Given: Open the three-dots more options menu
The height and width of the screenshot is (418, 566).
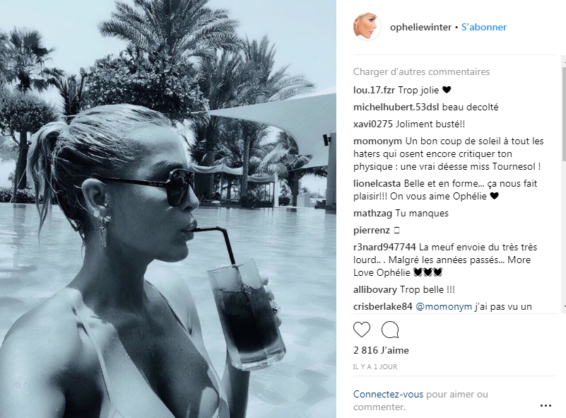Looking at the screenshot, I should click(546, 406).
